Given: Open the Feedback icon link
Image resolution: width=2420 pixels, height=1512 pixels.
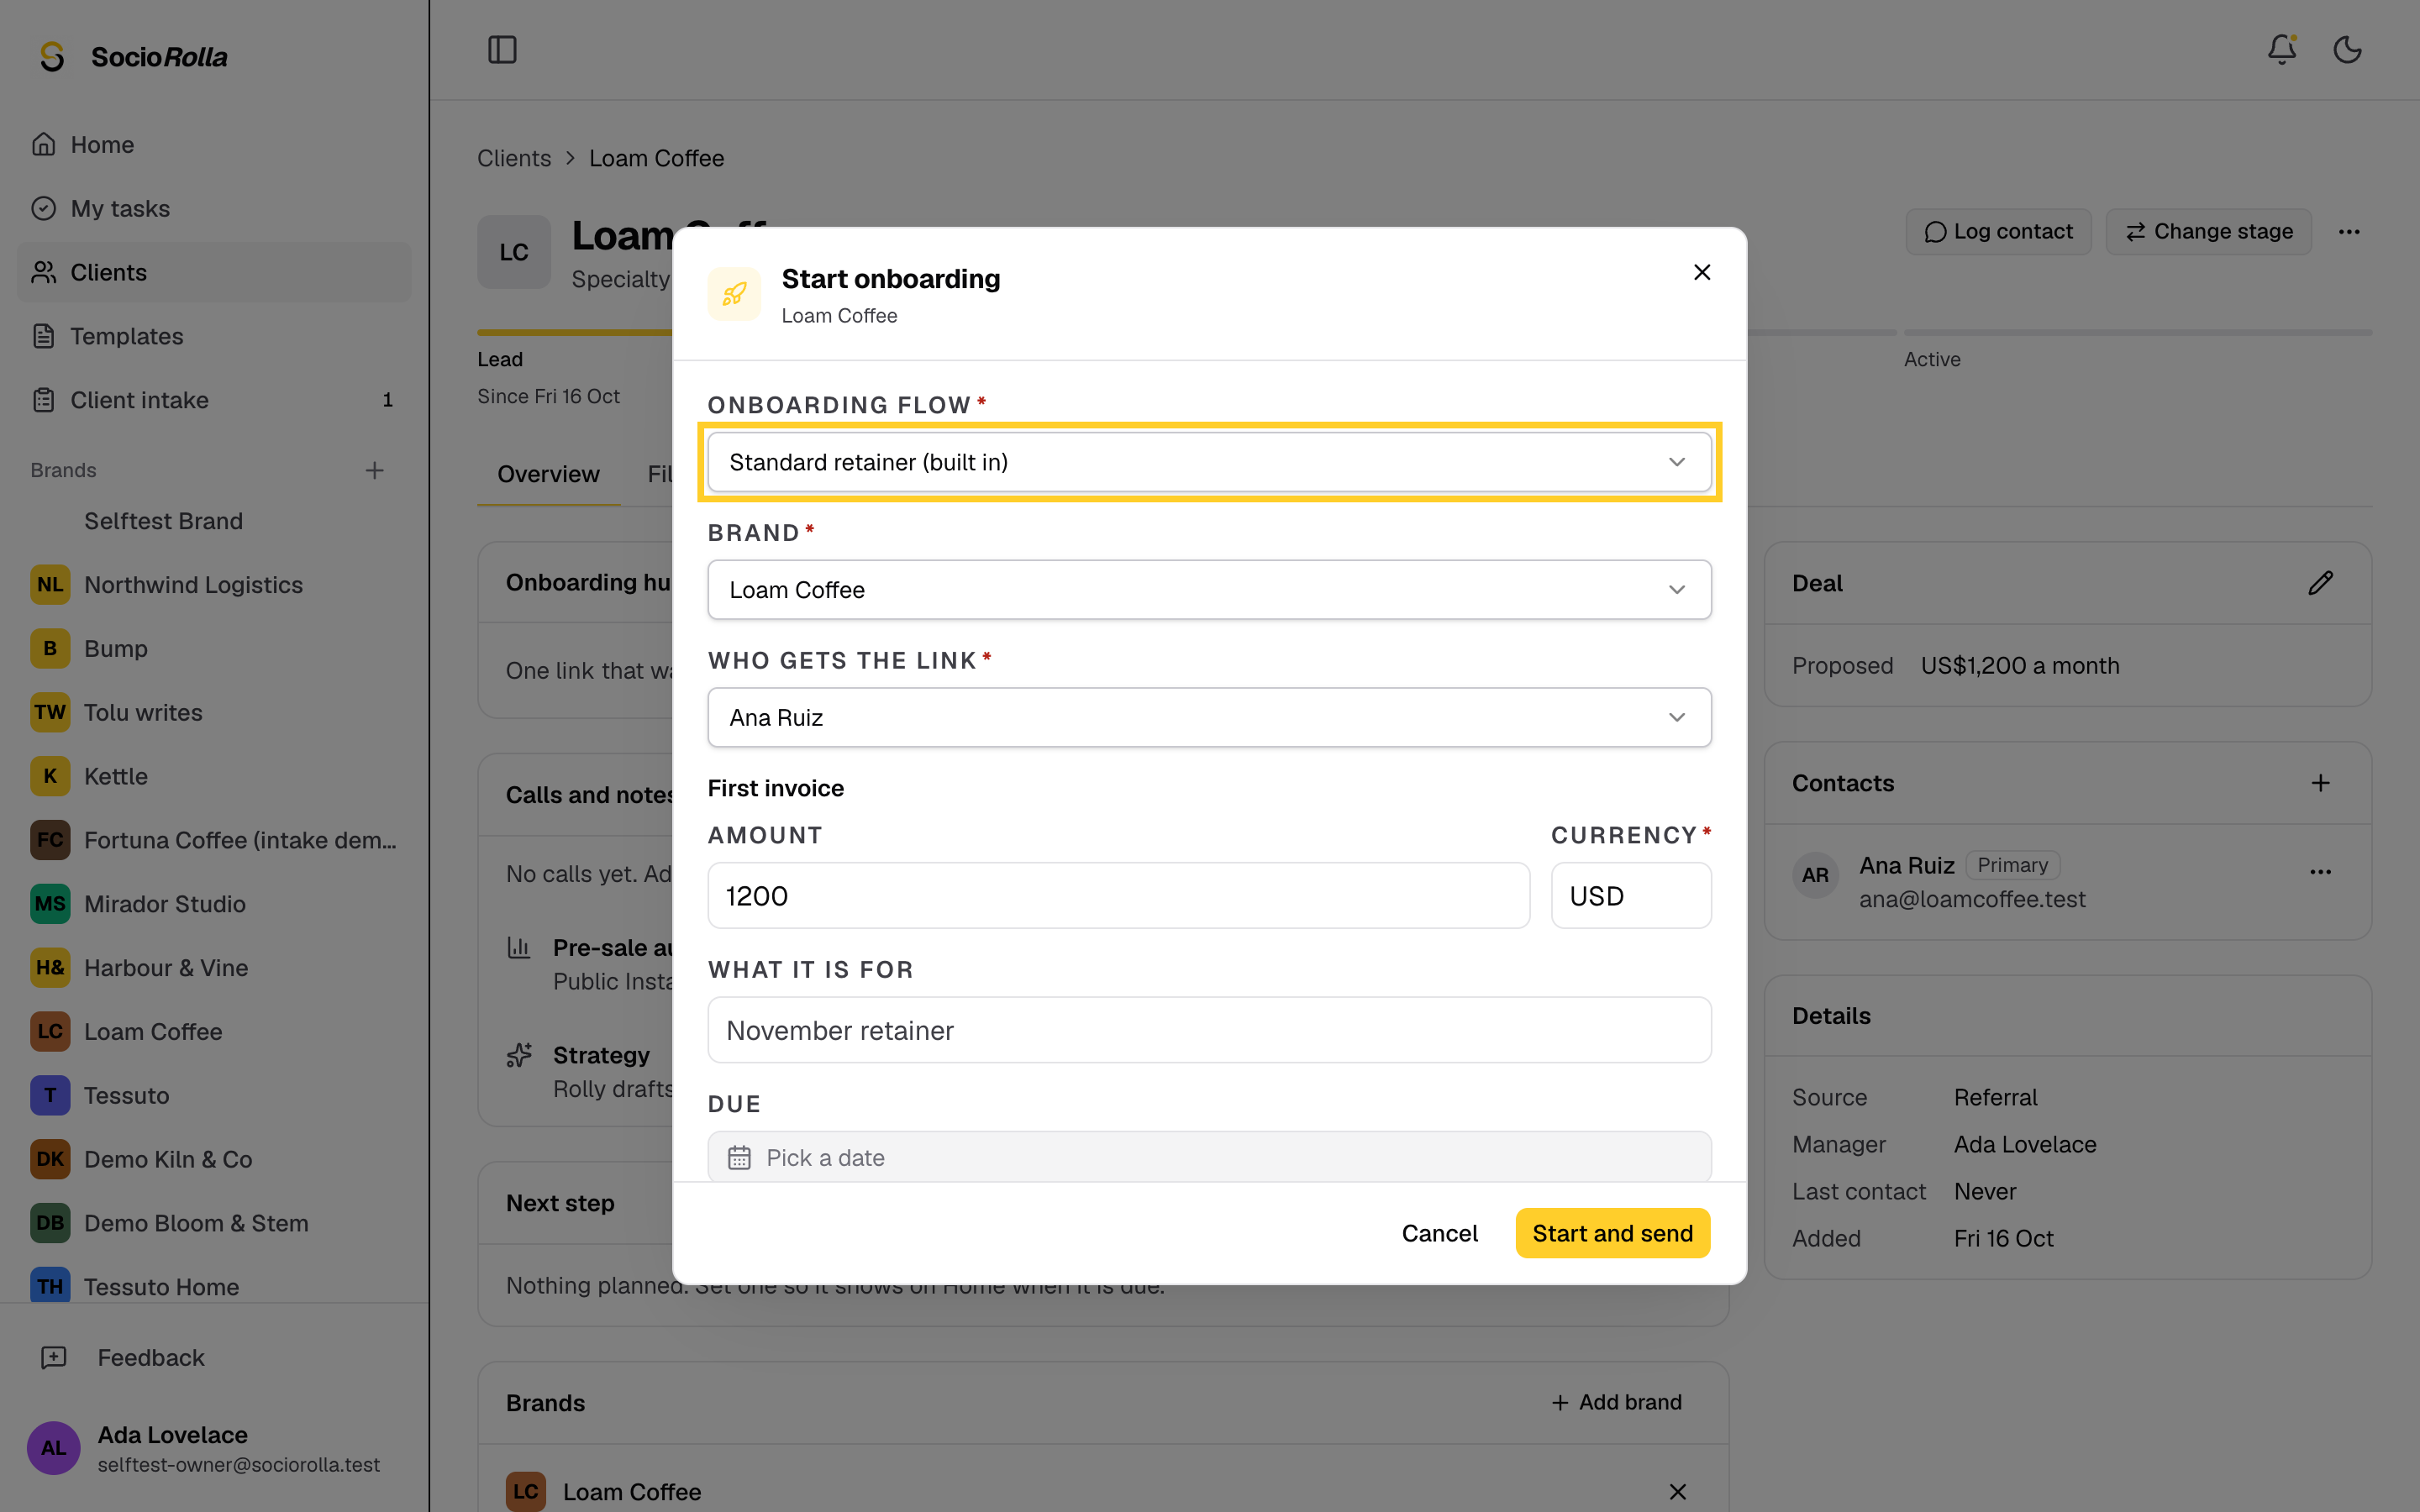Looking at the screenshot, I should (x=53, y=1357).
